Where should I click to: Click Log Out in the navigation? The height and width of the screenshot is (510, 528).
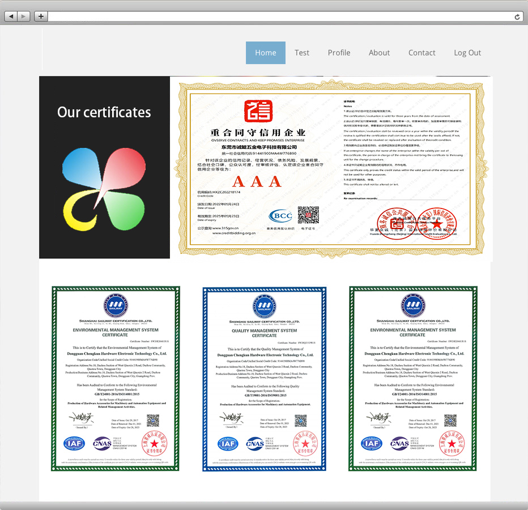467,53
